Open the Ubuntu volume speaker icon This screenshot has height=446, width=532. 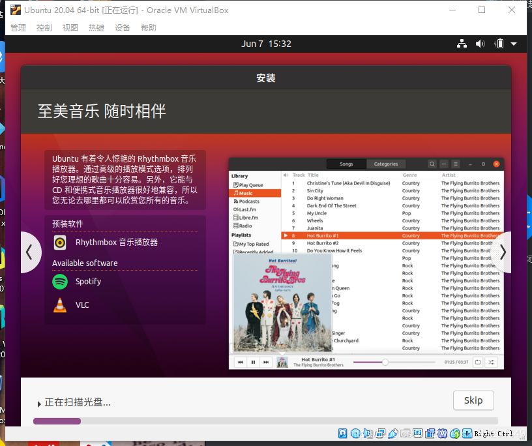coord(480,44)
